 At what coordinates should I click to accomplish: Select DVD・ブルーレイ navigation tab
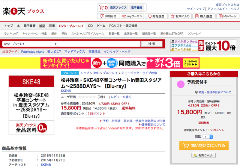click(71, 26)
